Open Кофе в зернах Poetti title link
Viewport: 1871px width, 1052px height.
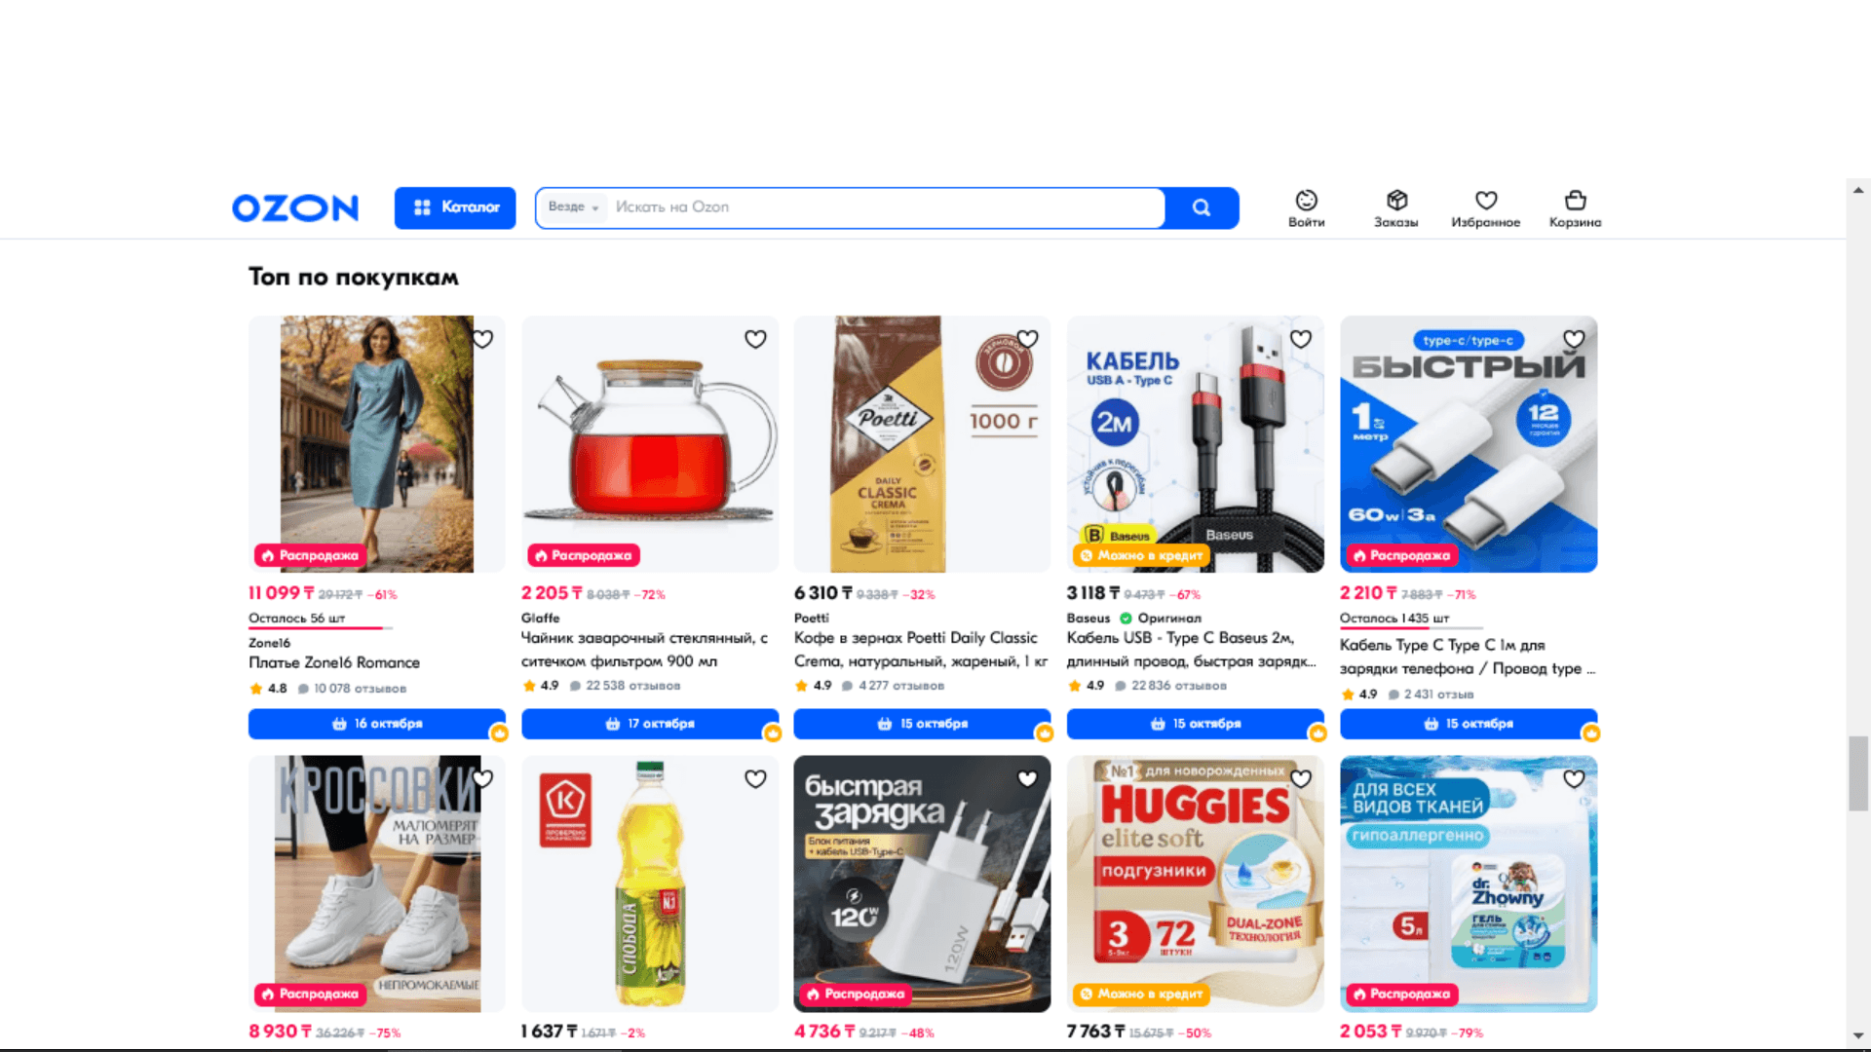(921, 650)
